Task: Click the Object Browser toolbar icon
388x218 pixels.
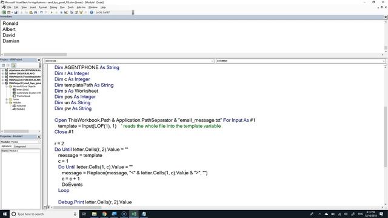Action: [81, 12]
